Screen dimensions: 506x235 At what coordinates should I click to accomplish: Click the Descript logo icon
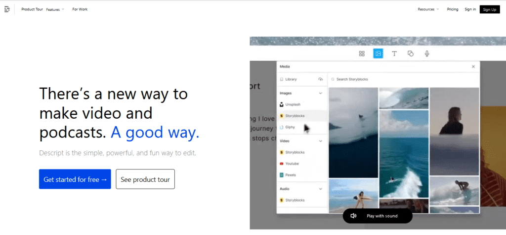(x=7, y=9)
